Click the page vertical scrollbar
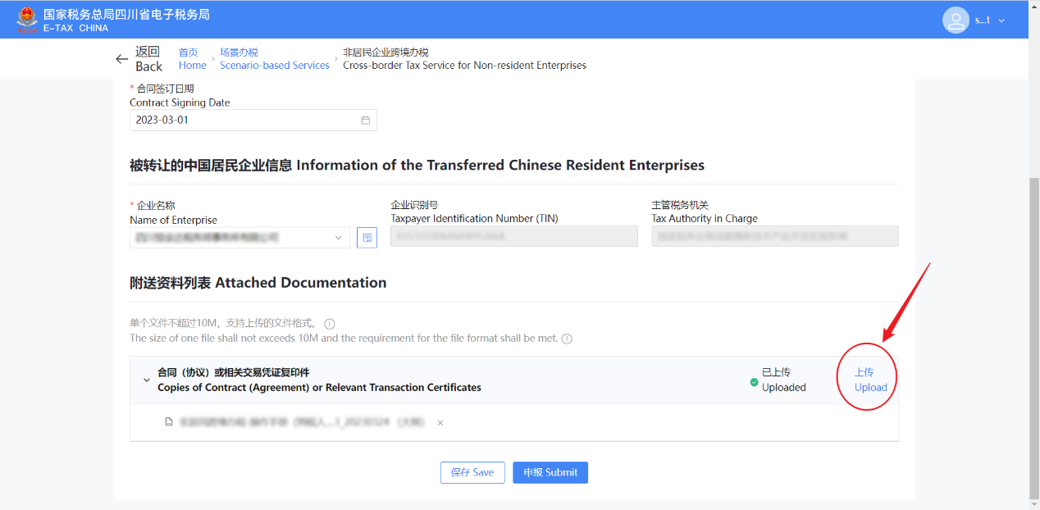The height and width of the screenshot is (510, 1040). tap(1033, 328)
